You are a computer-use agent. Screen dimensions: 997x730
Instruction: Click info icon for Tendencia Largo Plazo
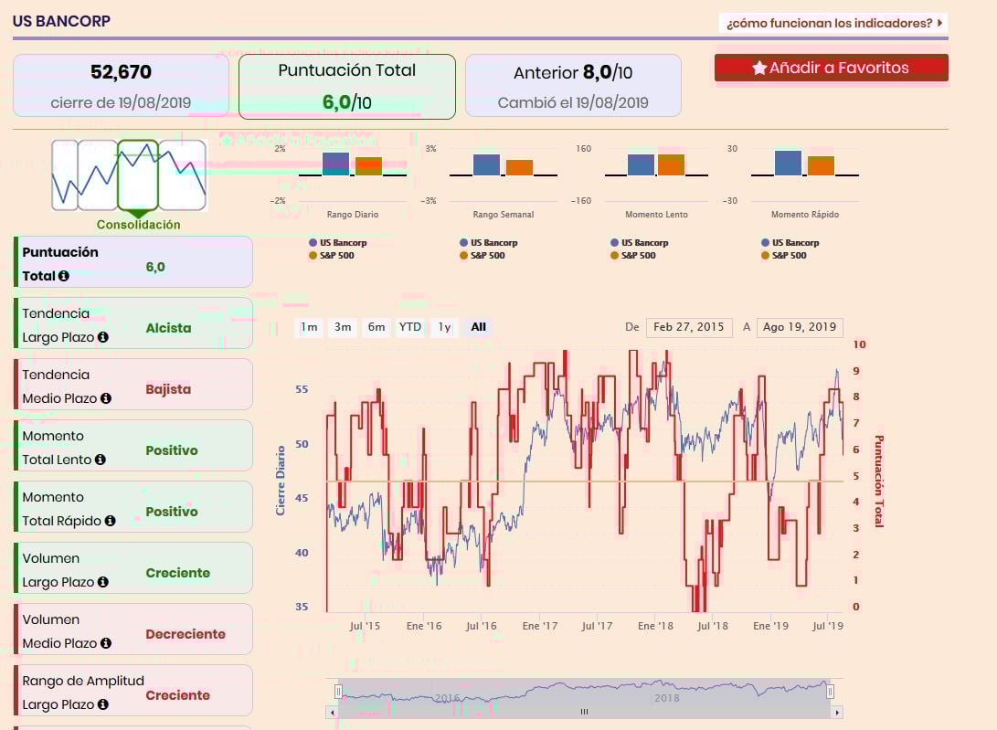pyautogui.click(x=103, y=337)
